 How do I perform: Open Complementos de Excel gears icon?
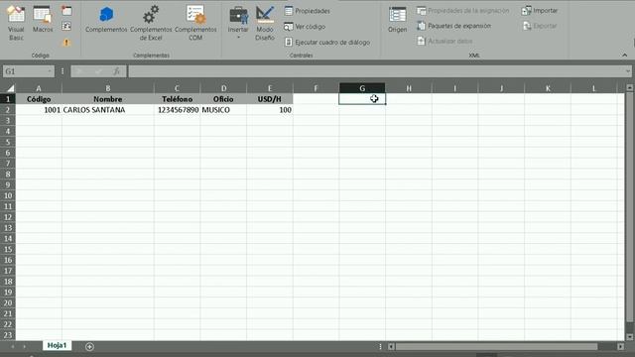(151, 23)
